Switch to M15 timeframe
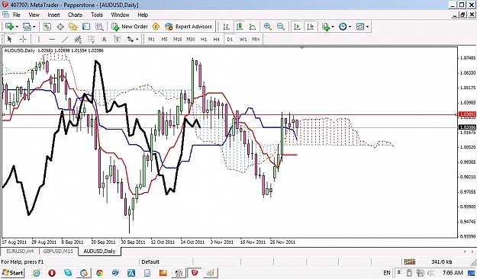The width and height of the screenshot is (477, 279). (x=177, y=39)
